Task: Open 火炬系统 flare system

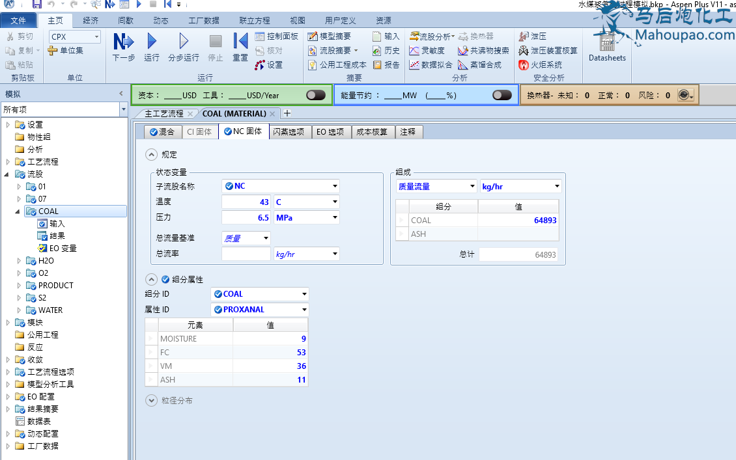Action: [x=540, y=64]
